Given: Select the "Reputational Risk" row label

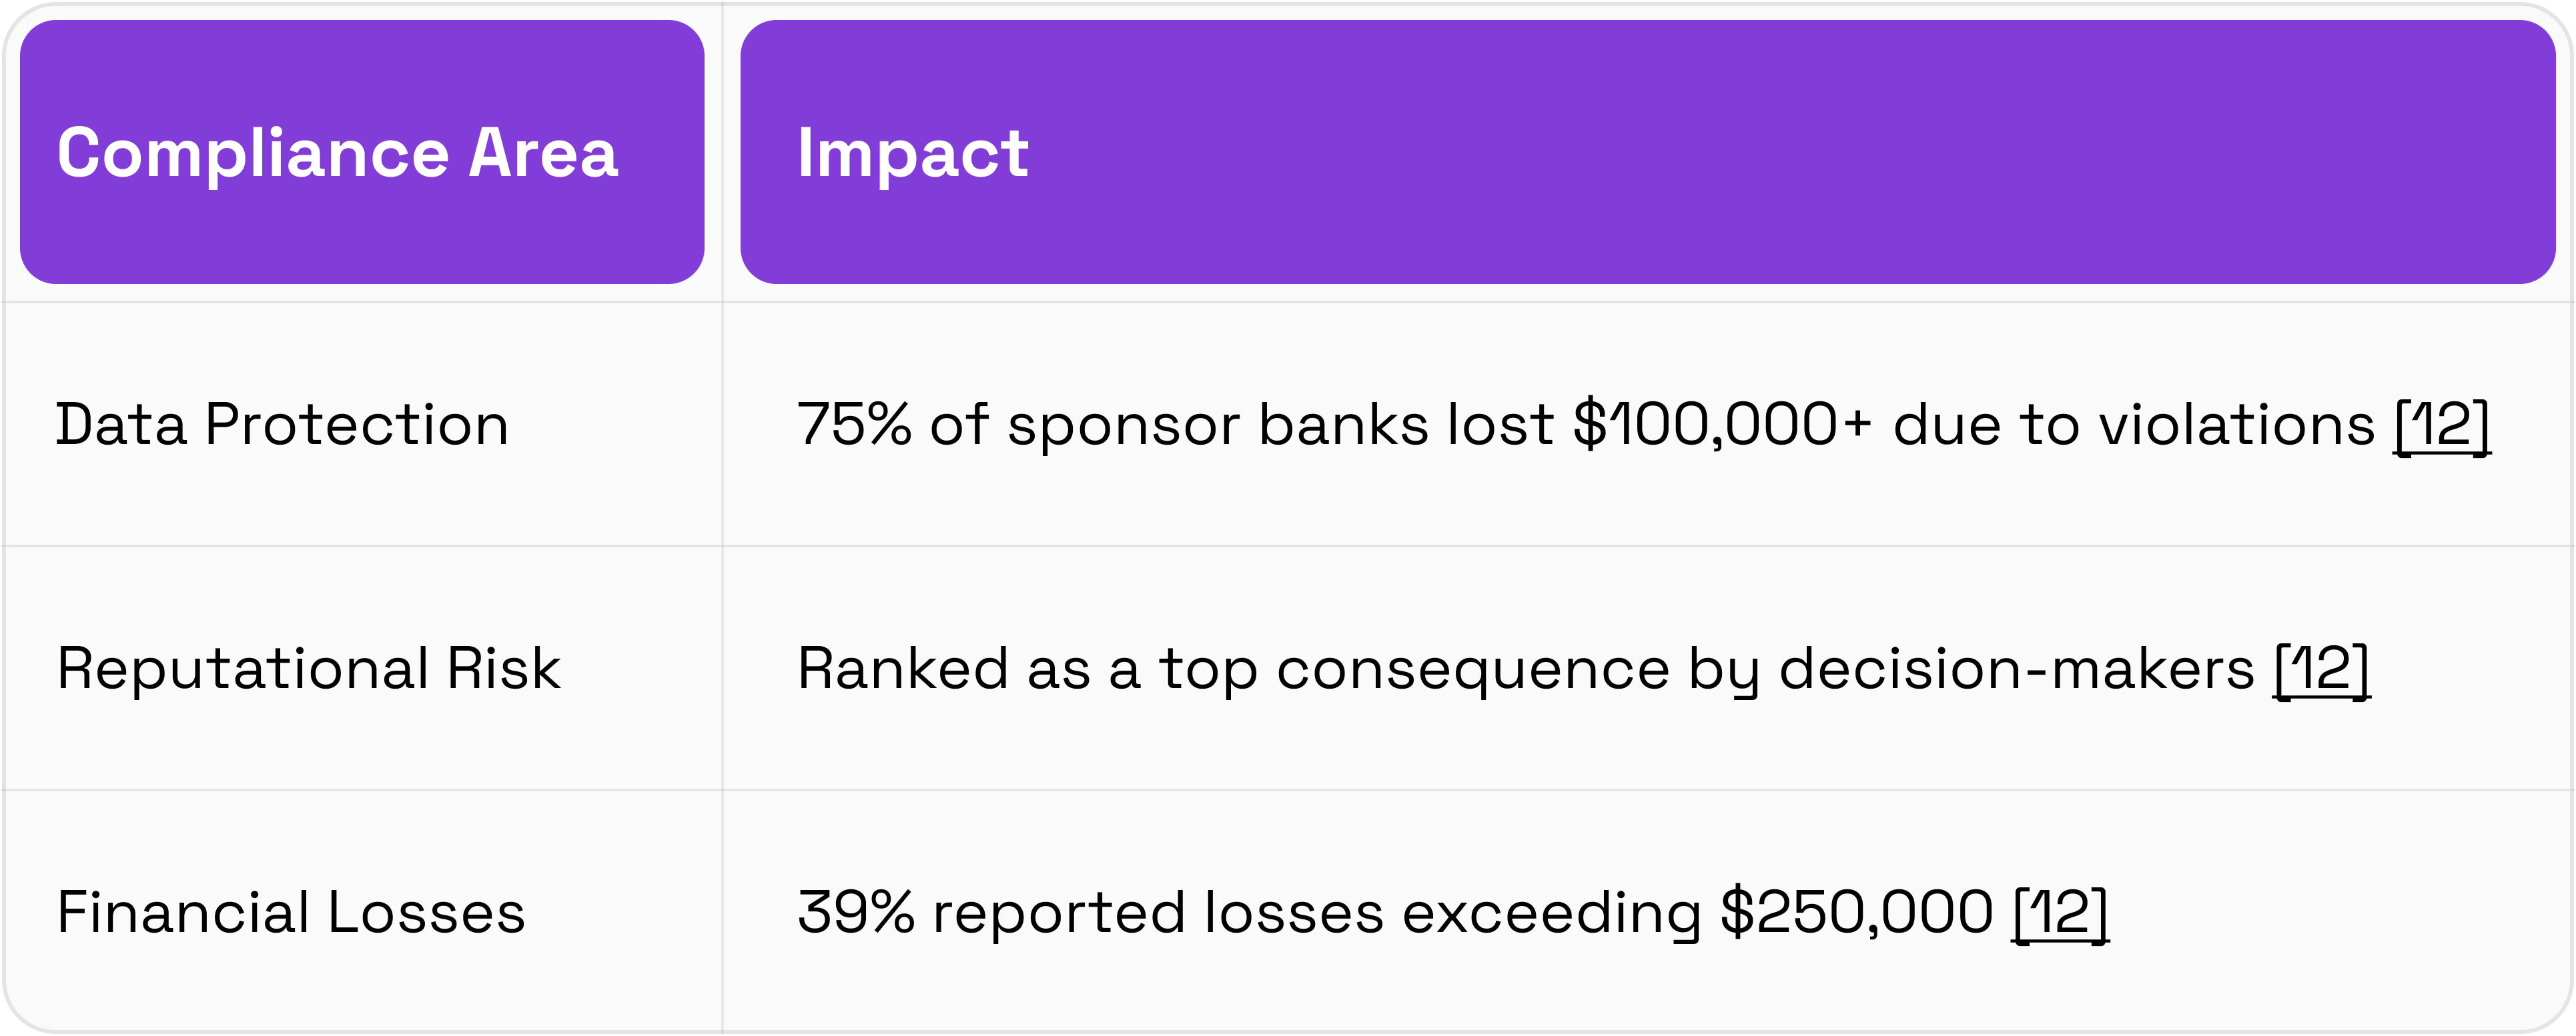Looking at the screenshot, I should (x=308, y=669).
